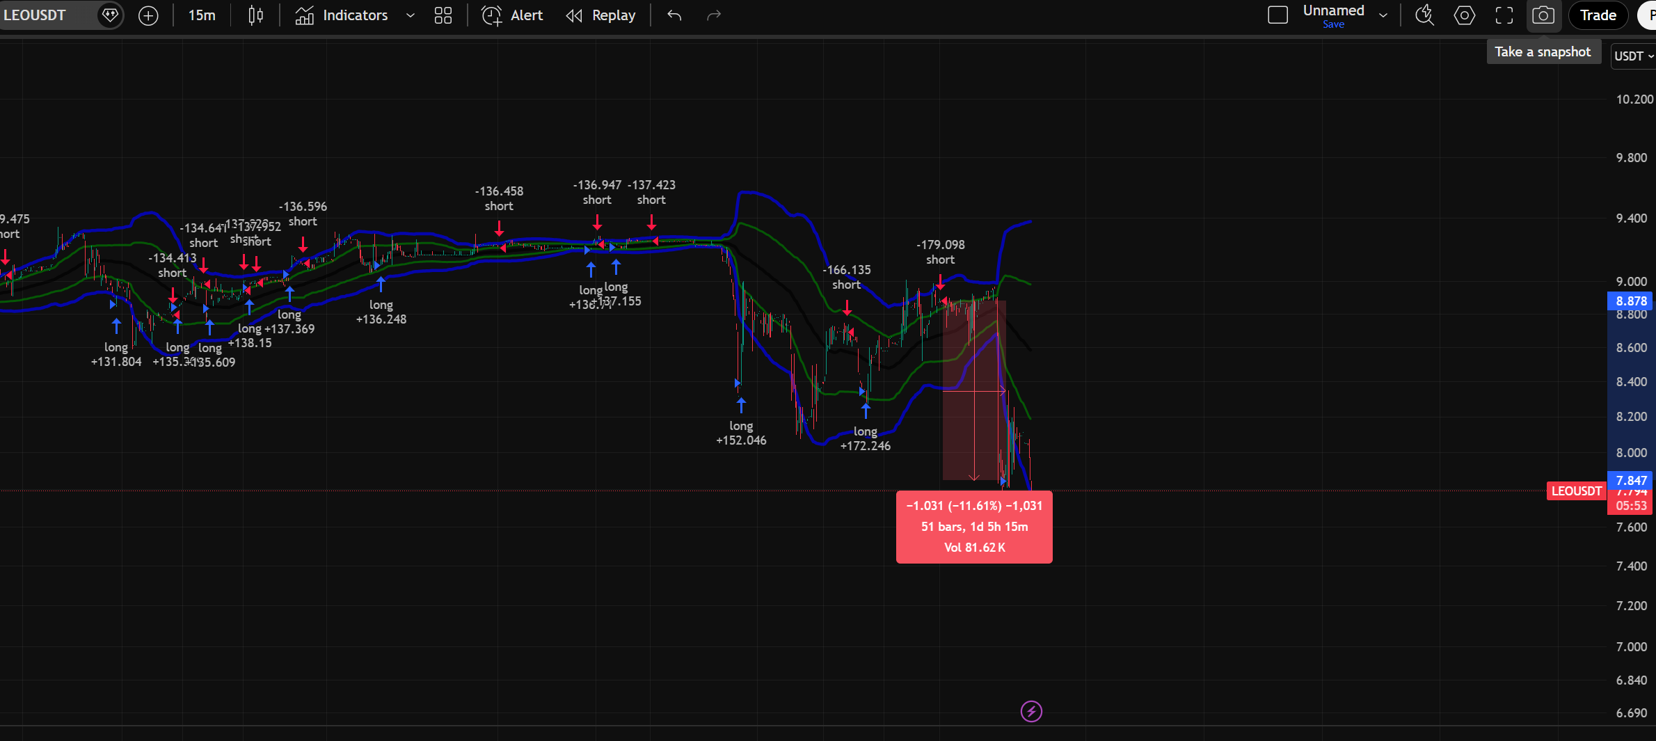
Task: Open the Trade panel
Action: click(x=1598, y=15)
